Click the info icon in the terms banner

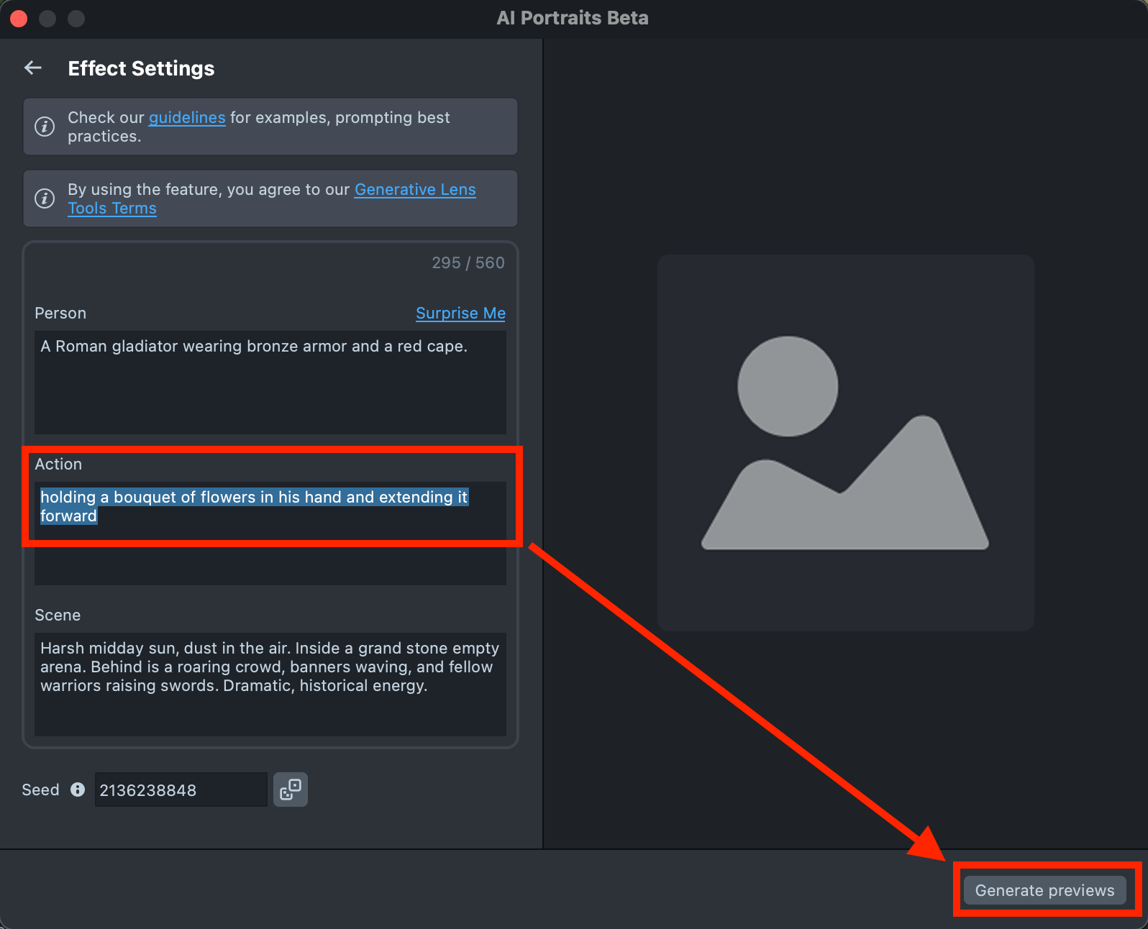click(45, 198)
